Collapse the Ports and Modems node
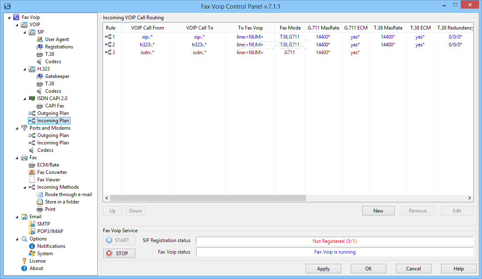This screenshot has width=482, height=279. pyautogui.click(x=17, y=128)
